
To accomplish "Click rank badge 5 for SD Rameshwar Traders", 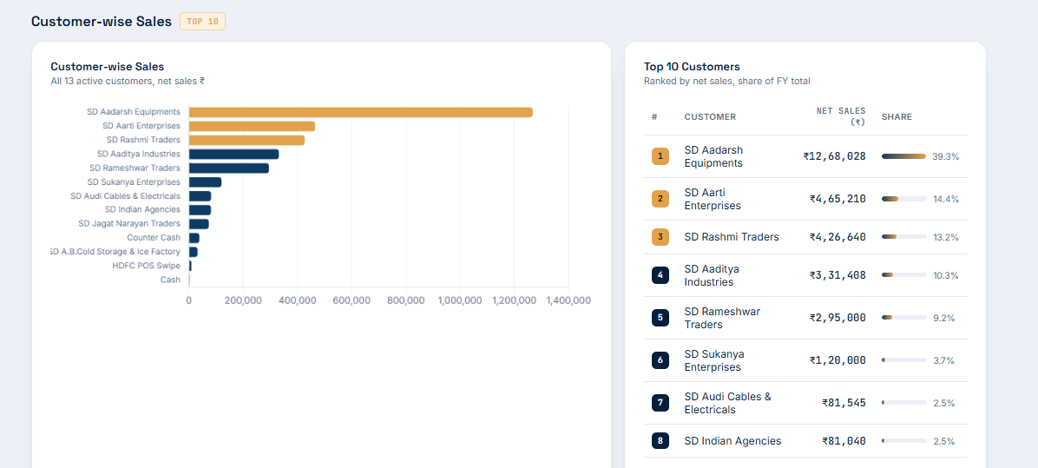I will click(x=660, y=318).
